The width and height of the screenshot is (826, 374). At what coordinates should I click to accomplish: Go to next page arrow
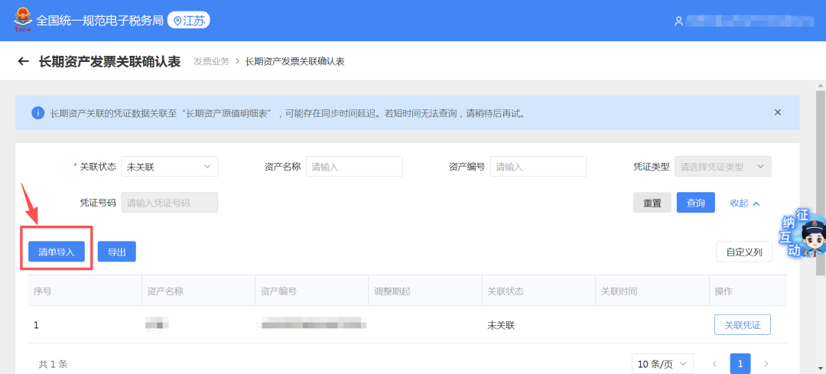[766, 363]
